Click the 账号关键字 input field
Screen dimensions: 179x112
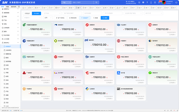(93, 13)
